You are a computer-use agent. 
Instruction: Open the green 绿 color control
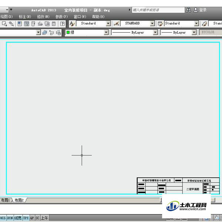tap(87, 33)
